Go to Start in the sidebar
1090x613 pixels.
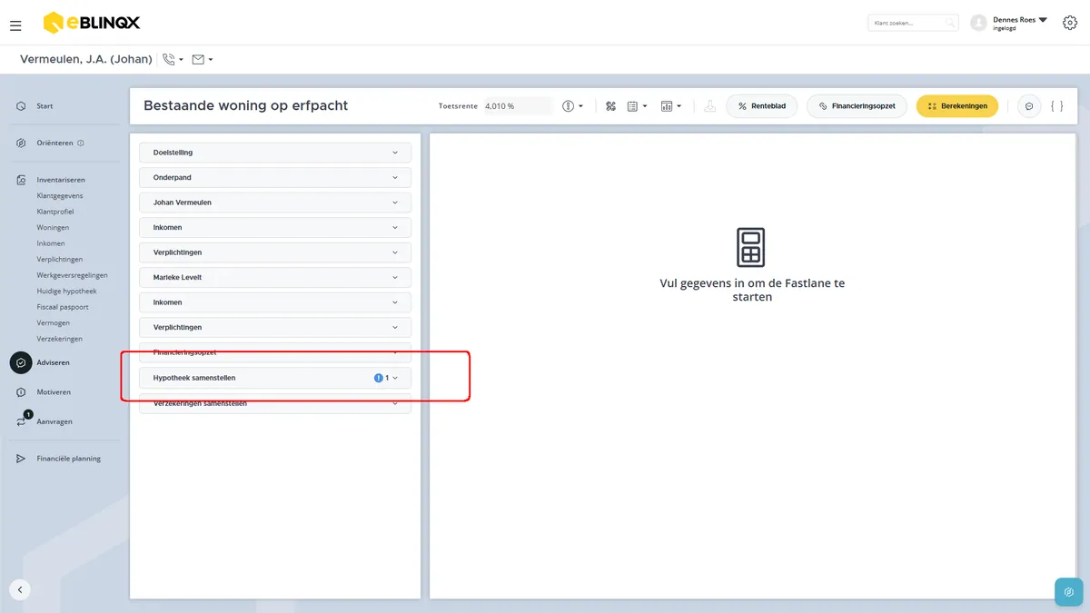click(x=45, y=106)
